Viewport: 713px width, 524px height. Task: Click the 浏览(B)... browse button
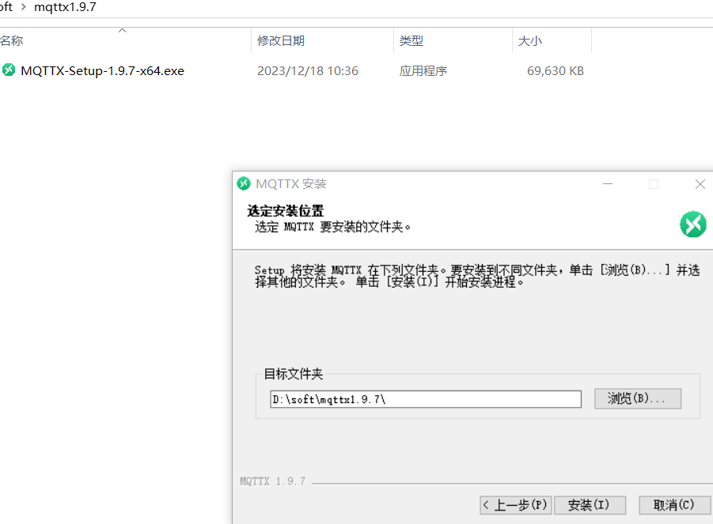(638, 398)
